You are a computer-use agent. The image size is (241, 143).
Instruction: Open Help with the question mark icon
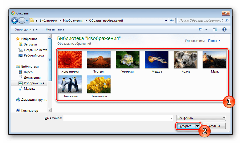coord(224,29)
